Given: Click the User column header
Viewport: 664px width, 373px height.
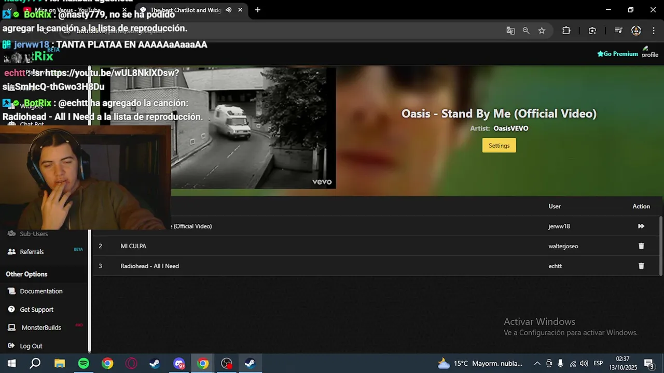Looking at the screenshot, I should tap(555, 206).
